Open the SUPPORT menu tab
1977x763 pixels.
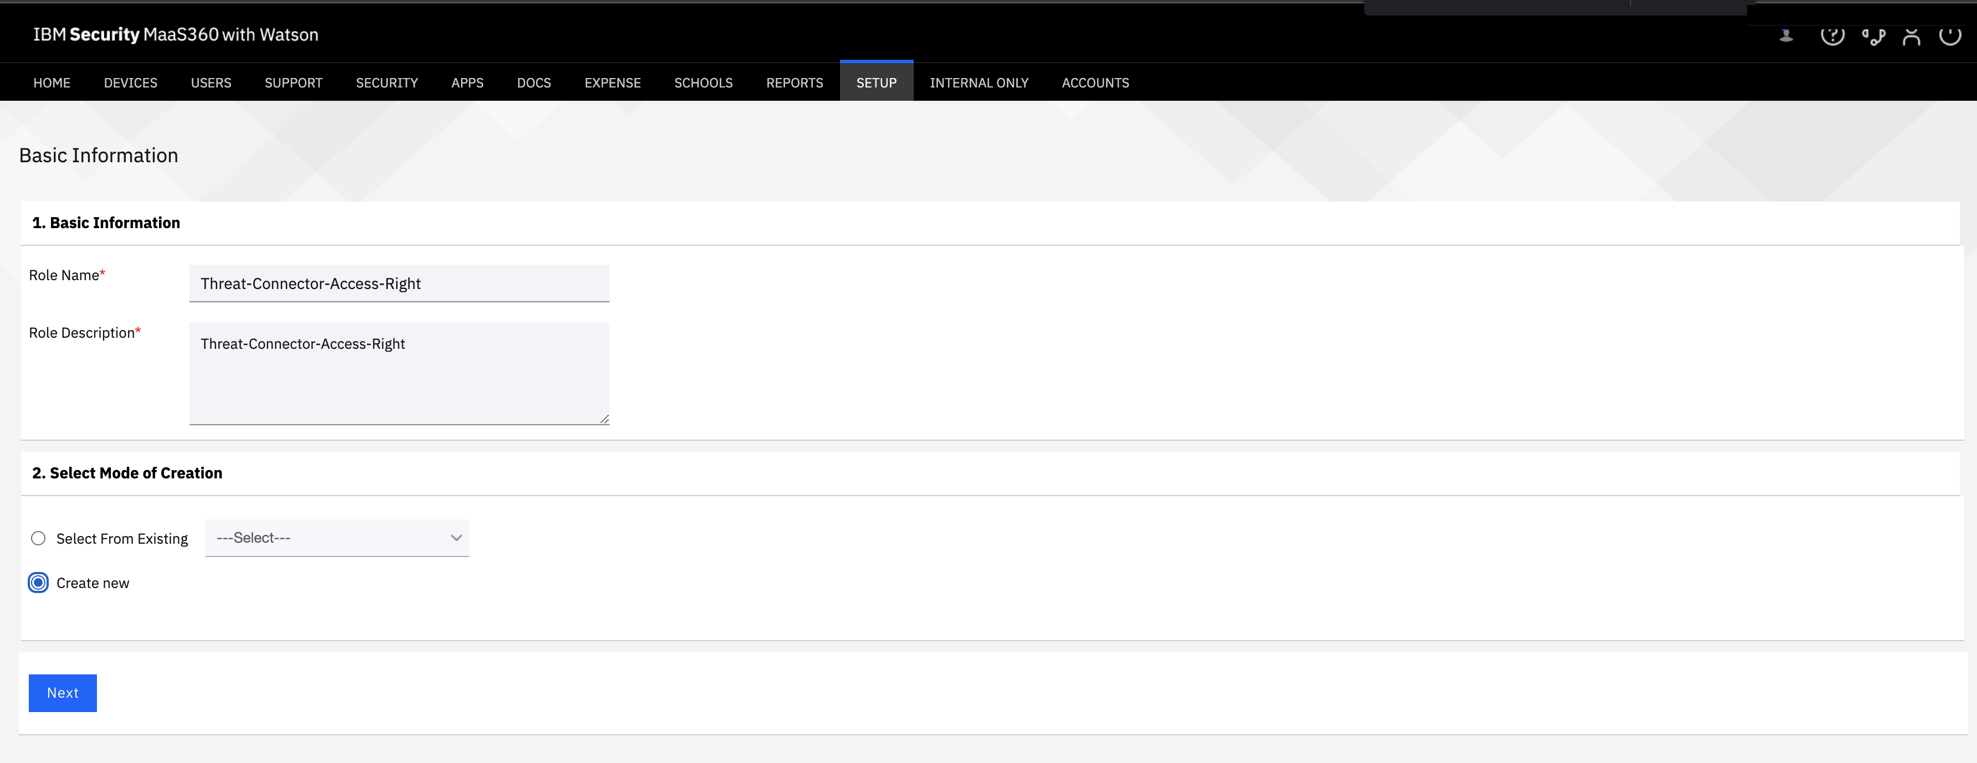point(293,83)
